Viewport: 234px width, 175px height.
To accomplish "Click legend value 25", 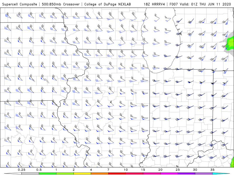I will click(x=178, y=170).
